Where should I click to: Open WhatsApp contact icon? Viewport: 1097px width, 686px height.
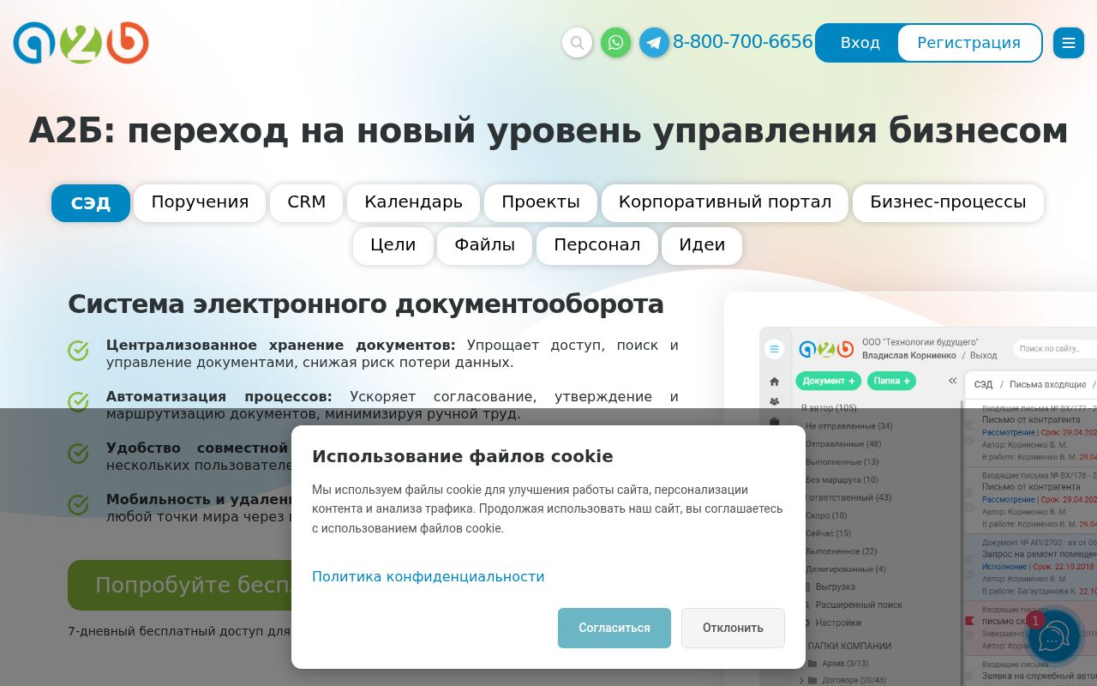[615, 43]
